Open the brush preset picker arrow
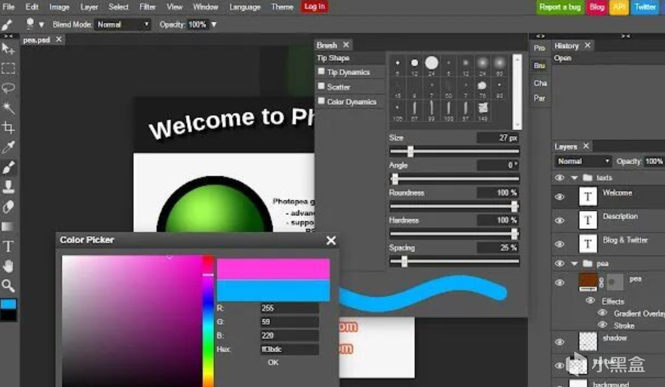The image size is (665, 387). click(x=41, y=25)
